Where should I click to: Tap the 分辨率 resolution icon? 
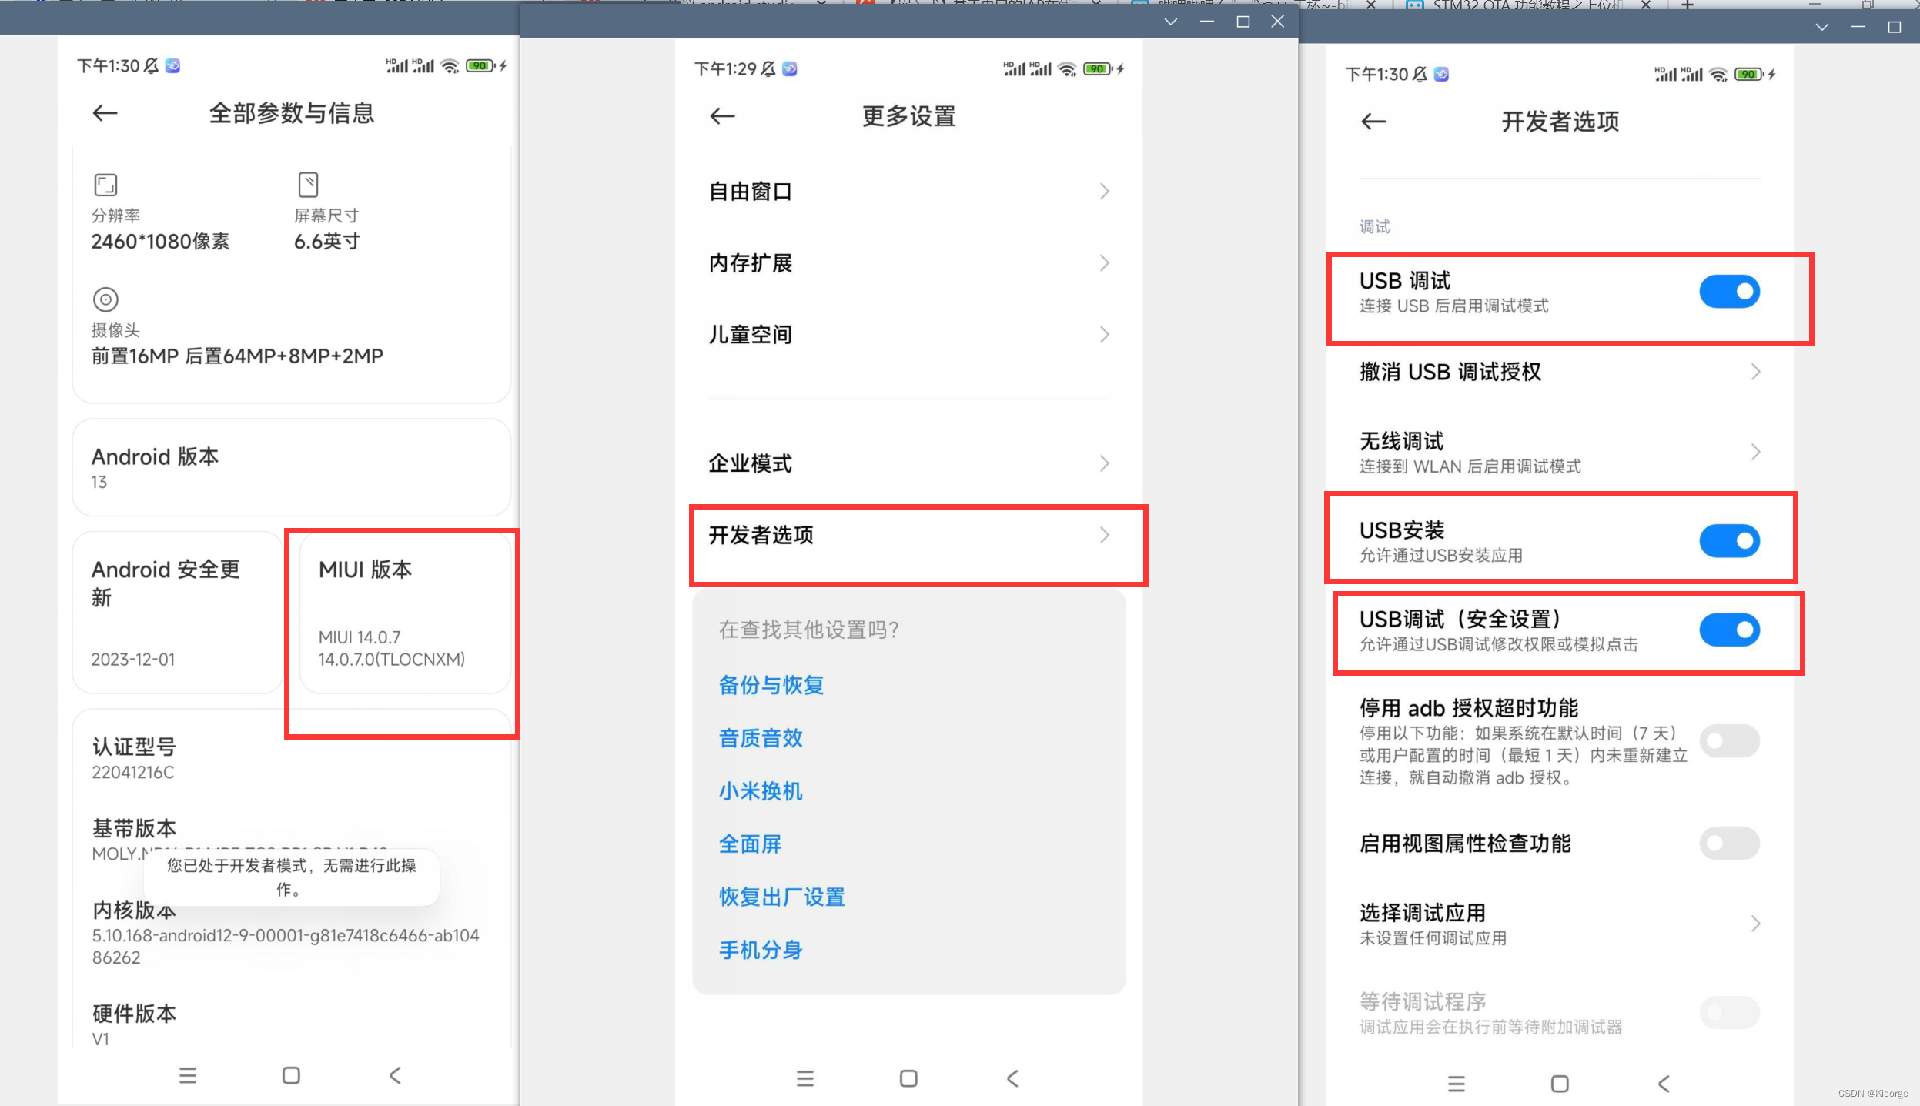point(105,185)
